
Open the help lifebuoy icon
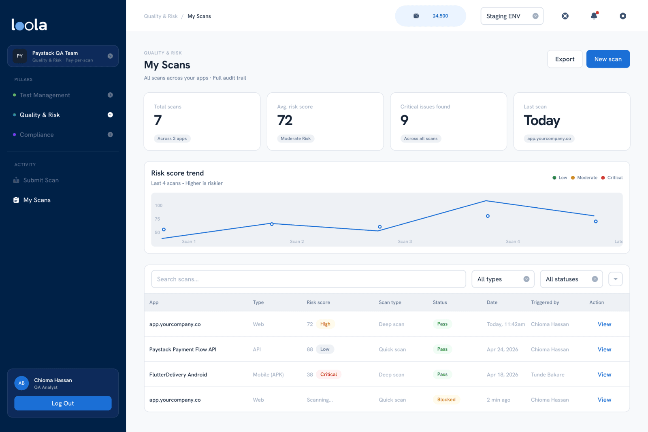[x=565, y=16]
